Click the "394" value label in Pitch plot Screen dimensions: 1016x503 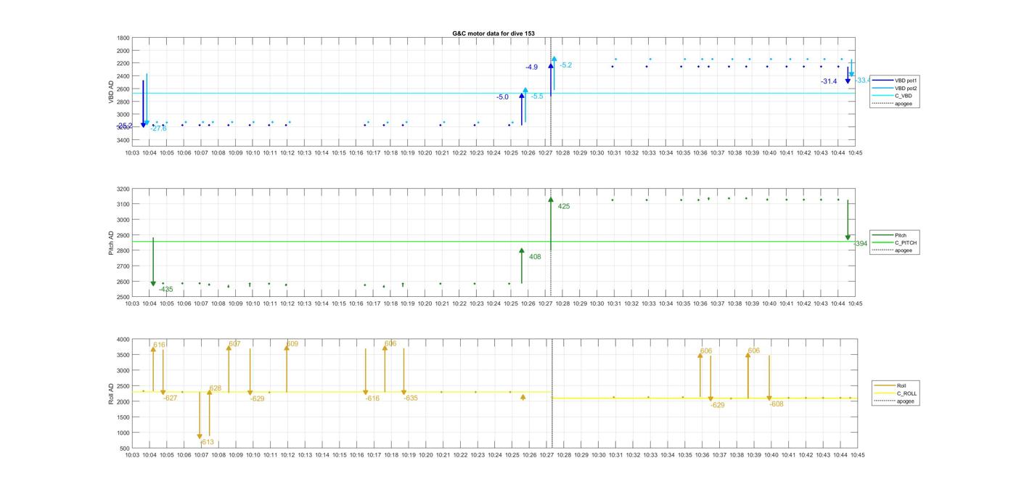tap(861, 244)
